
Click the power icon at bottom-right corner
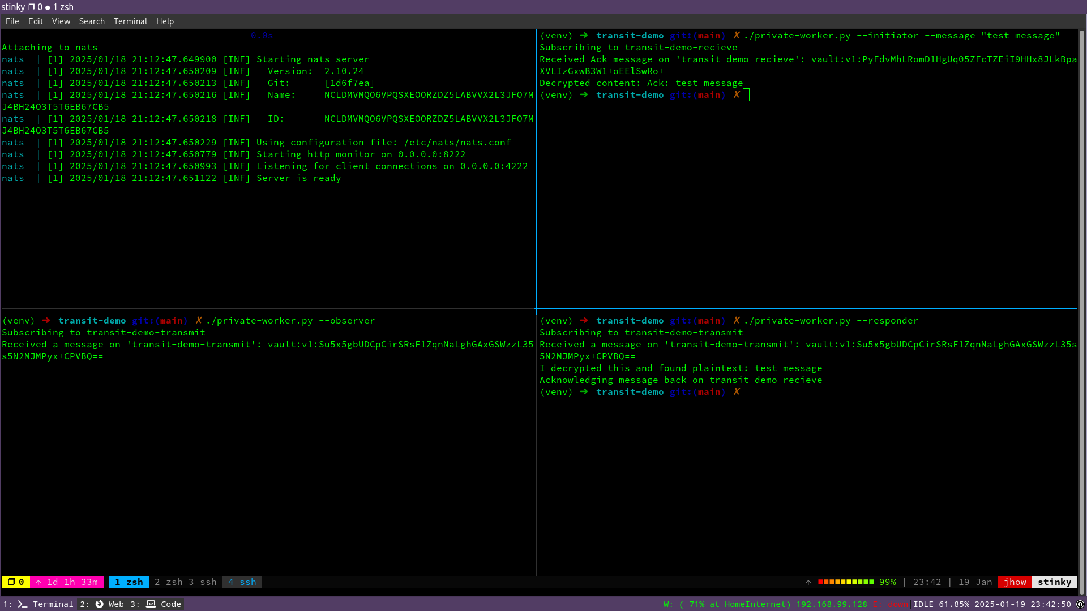(x=1081, y=604)
